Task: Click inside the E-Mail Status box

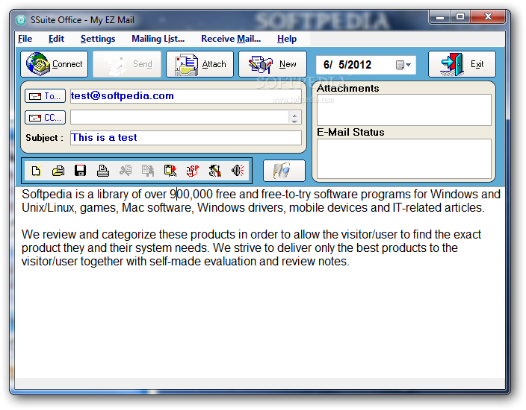Action: click(404, 159)
